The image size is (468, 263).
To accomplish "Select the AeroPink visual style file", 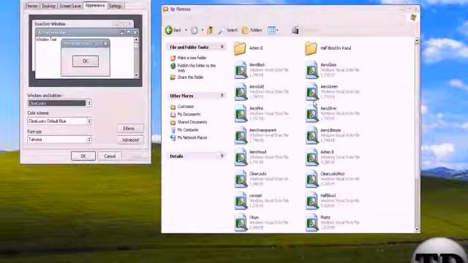I will (x=262, y=114).
